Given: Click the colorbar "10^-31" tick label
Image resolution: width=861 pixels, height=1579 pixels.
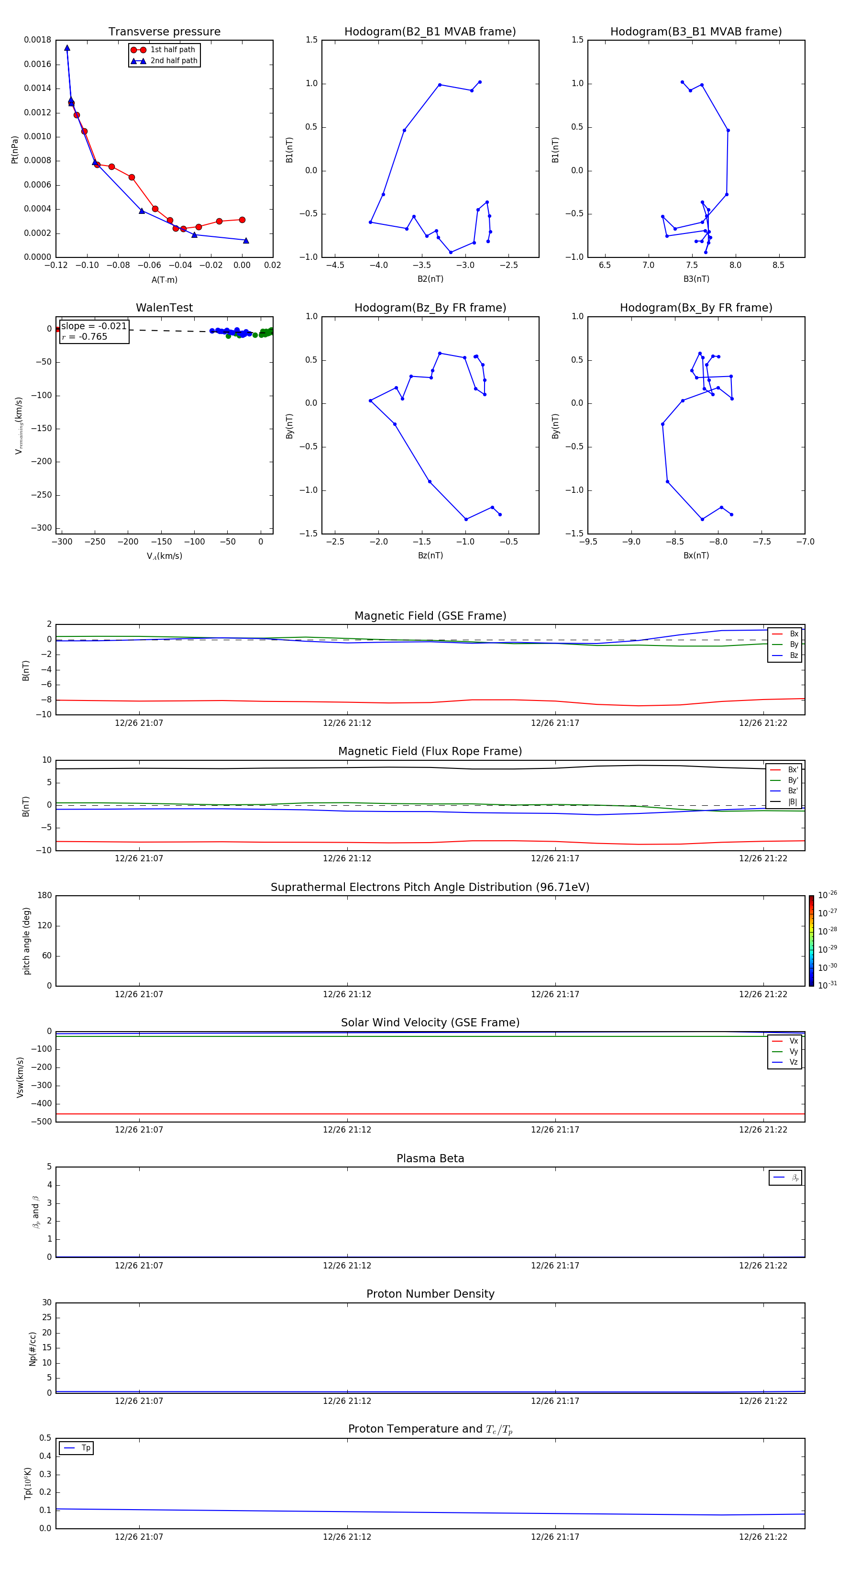Looking at the screenshot, I should [828, 985].
